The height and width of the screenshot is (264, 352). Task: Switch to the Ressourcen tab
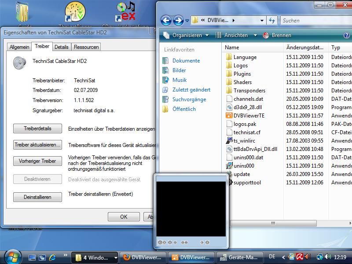(x=86, y=47)
